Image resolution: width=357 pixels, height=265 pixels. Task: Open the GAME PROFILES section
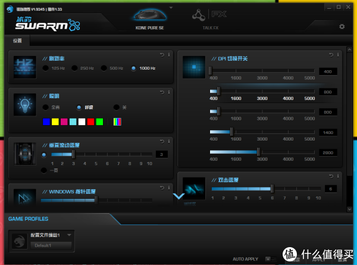click(x=28, y=219)
